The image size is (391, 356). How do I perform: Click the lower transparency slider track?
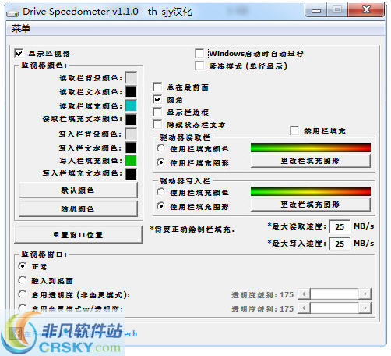click(x=335, y=308)
